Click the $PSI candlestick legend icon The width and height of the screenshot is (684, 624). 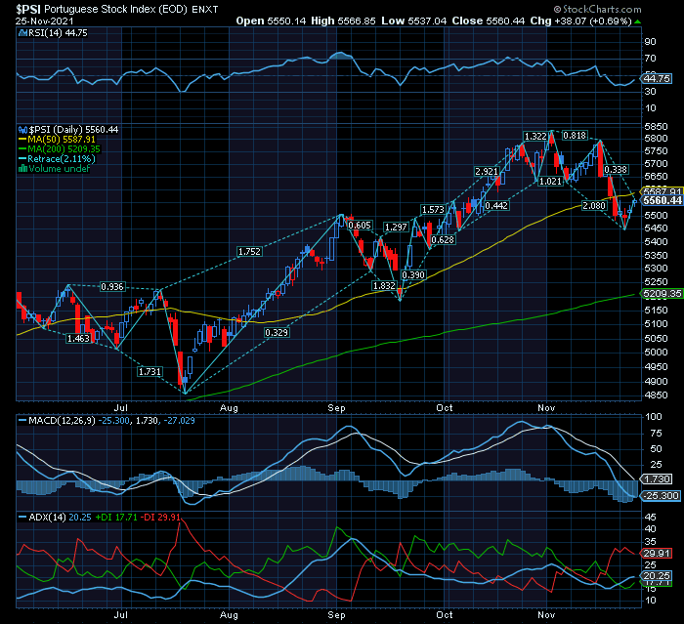pyautogui.click(x=22, y=130)
